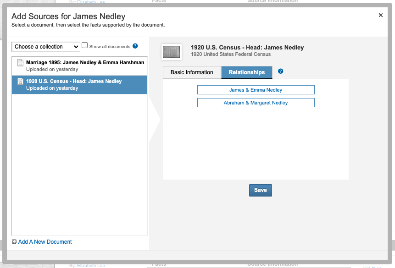Enable the Show all documents checkbox
The image size is (395, 268).
click(84, 46)
